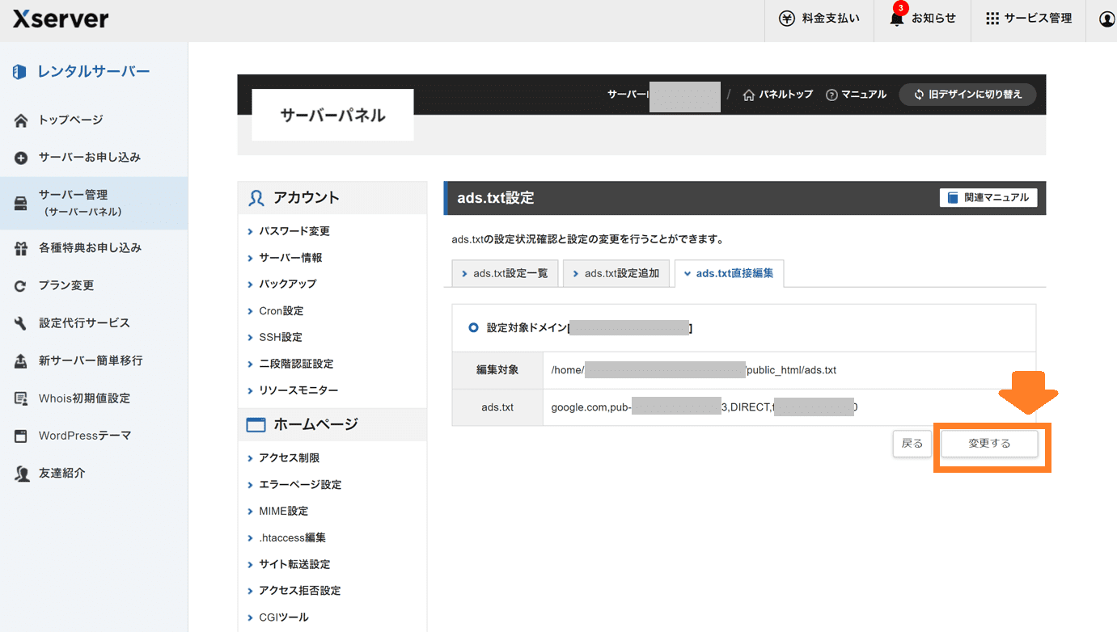
Task: Select the ads.txt直接編集 tab
Action: (x=729, y=273)
